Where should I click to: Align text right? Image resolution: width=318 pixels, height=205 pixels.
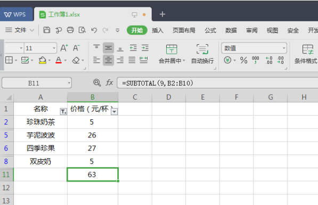[120, 60]
